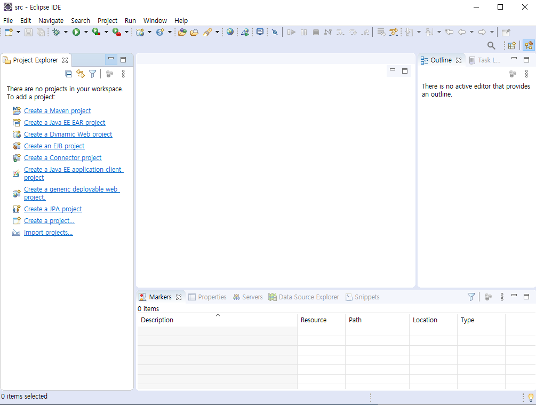The height and width of the screenshot is (405, 536).
Task: Click the magnifier Quick Access search icon
Action: pos(491,45)
